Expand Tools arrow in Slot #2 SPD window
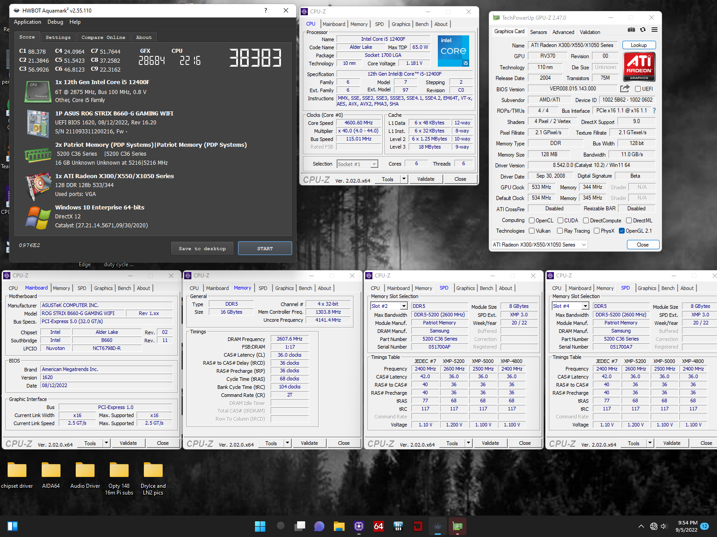Screen dimensions: 717x537 click(x=468, y=443)
